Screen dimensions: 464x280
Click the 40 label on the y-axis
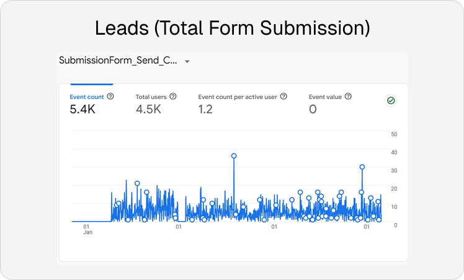coord(394,152)
